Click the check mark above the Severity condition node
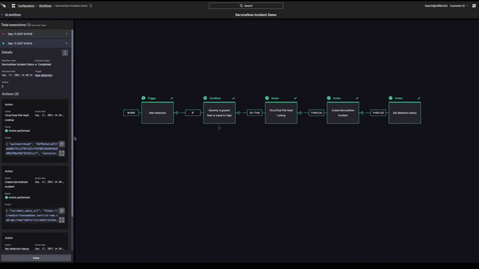 pyautogui.click(x=233, y=98)
